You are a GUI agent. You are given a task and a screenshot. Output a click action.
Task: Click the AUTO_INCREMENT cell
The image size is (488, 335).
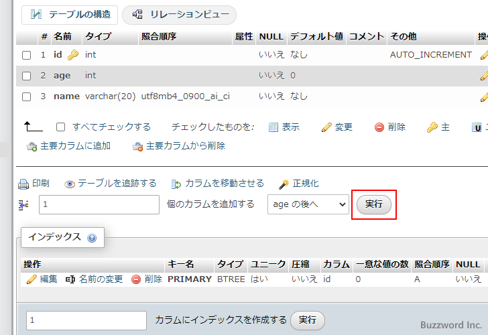431,55
